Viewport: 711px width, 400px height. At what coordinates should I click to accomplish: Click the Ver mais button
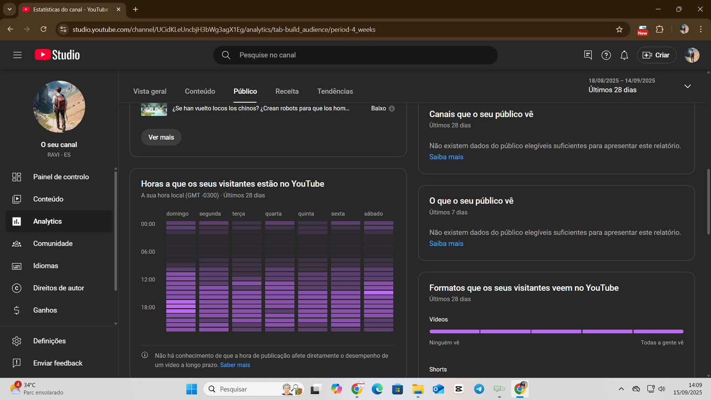[x=161, y=137]
